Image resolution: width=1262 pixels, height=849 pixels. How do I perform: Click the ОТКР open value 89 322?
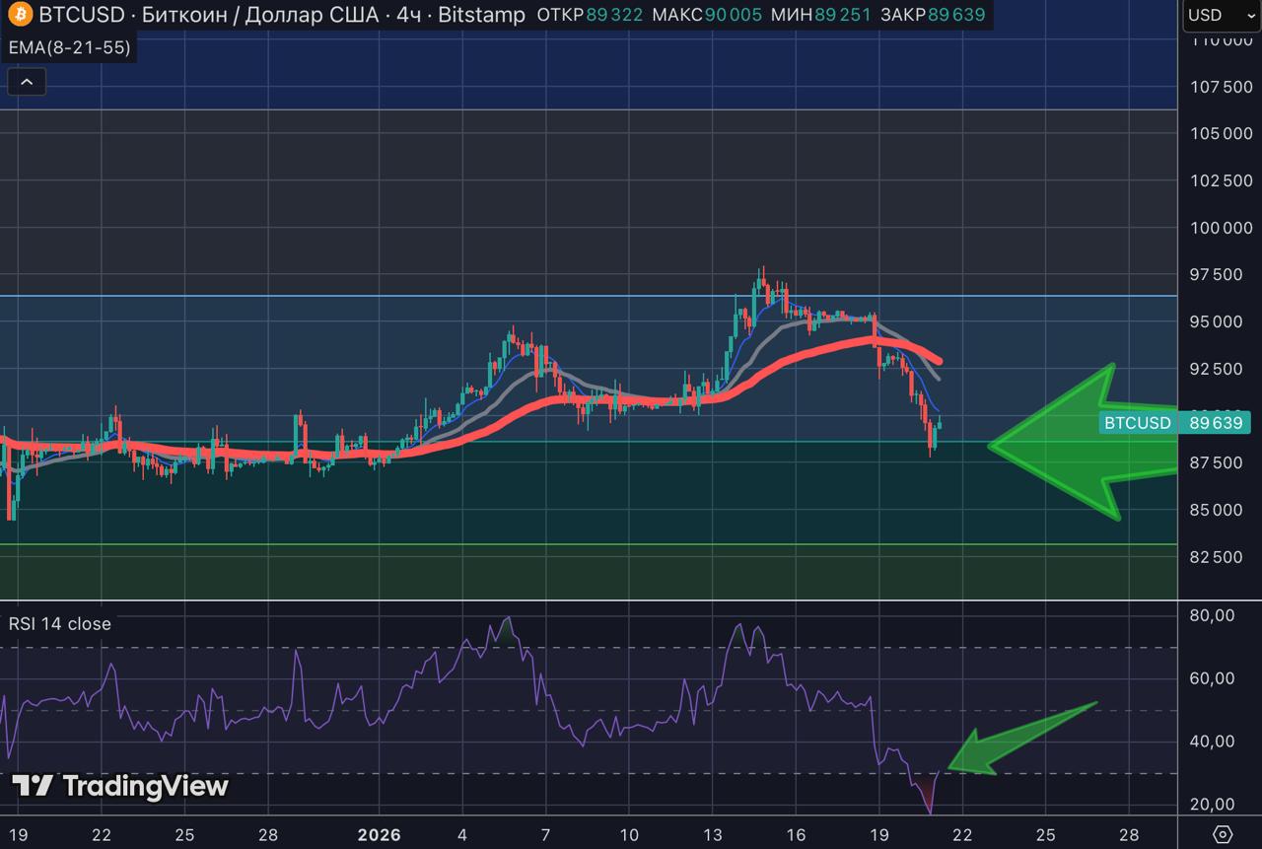[x=613, y=15]
